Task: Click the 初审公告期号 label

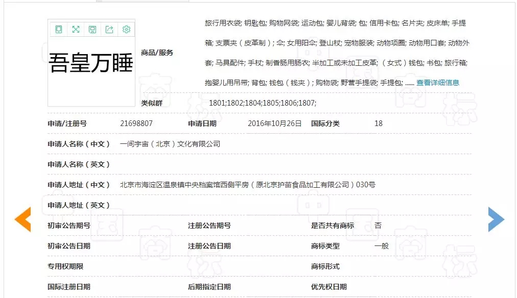Action: 69,226
